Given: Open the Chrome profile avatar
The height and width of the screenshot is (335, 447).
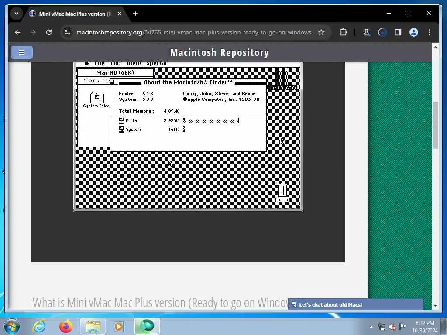Looking at the screenshot, I should 414,32.
